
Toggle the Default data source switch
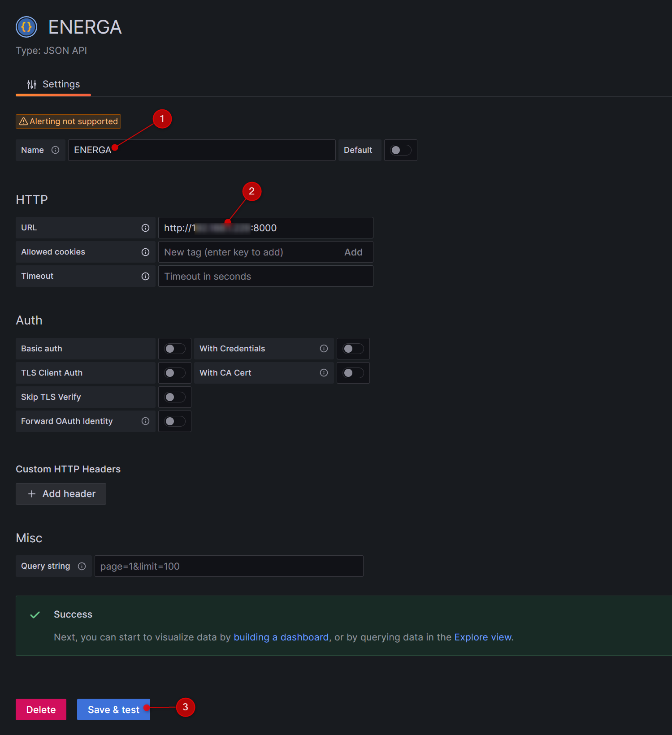[400, 150]
